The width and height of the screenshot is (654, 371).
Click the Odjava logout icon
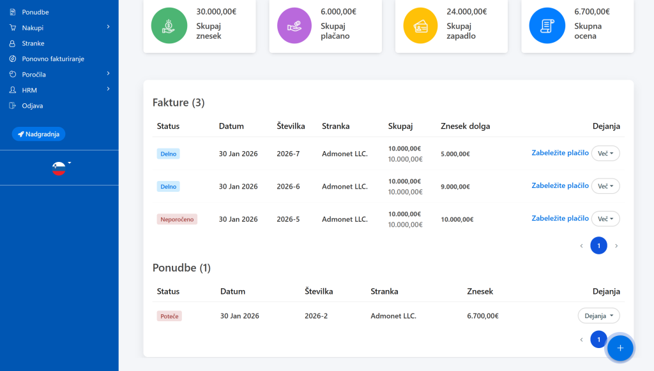point(12,106)
